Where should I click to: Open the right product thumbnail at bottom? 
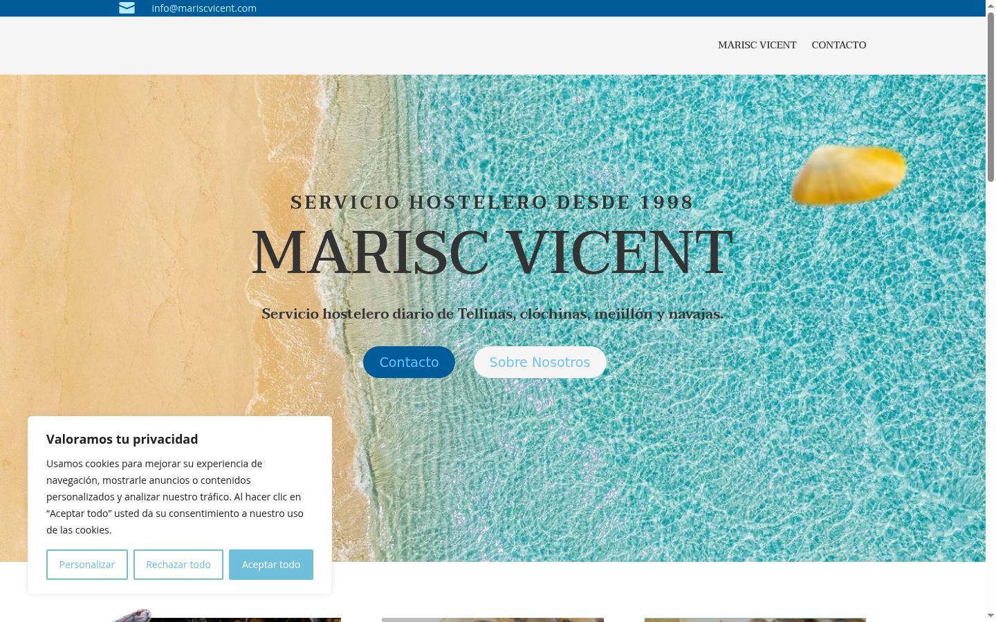[x=755, y=620]
